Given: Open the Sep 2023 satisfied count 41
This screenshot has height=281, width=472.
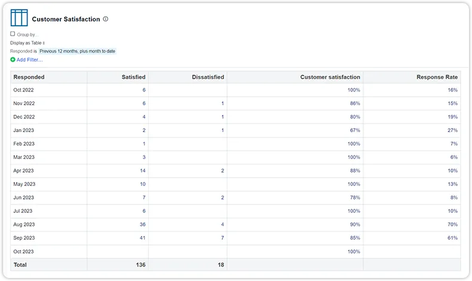Looking at the screenshot, I should pos(143,238).
